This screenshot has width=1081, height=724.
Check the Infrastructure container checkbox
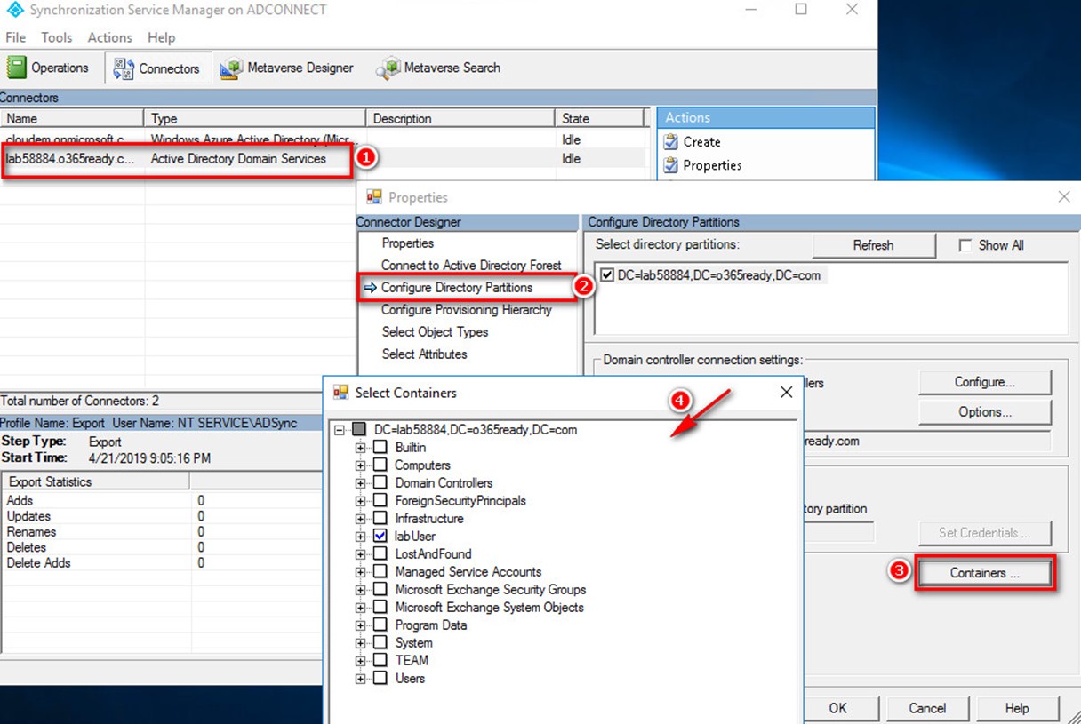[380, 519]
